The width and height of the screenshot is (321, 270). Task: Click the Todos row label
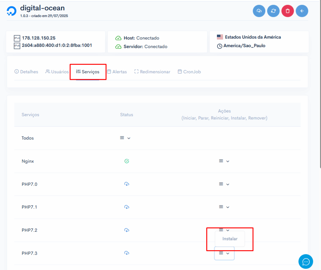point(28,138)
